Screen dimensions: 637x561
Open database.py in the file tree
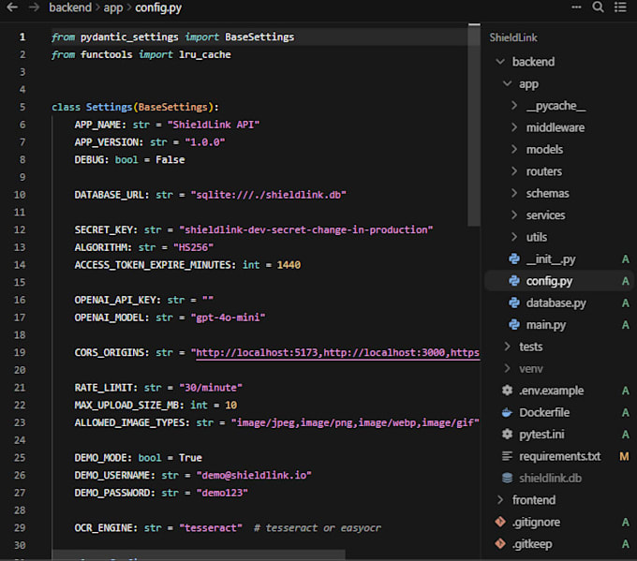coord(556,303)
